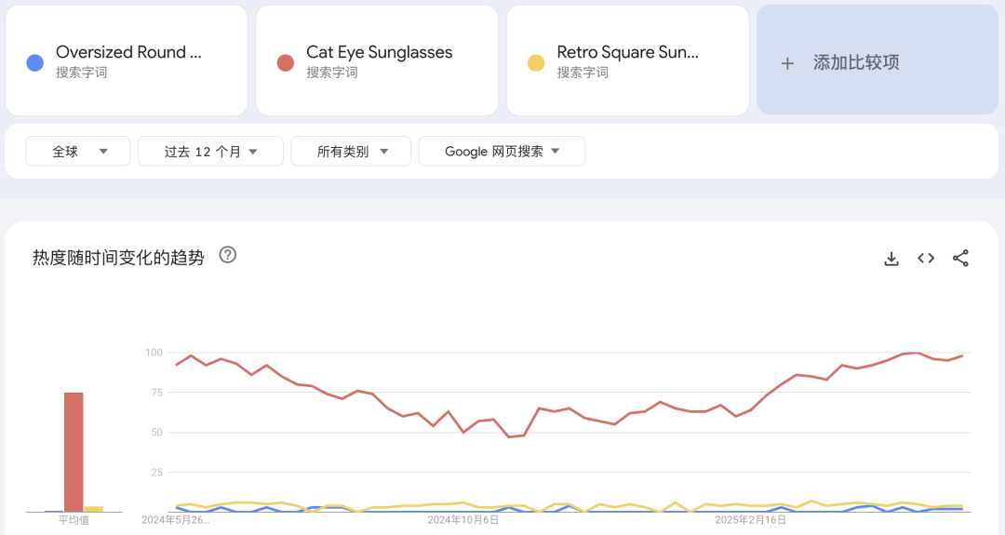Click the 平均值 label under the bars
The width and height of the screenshot is (1005, 535).
tap(74, 520)
